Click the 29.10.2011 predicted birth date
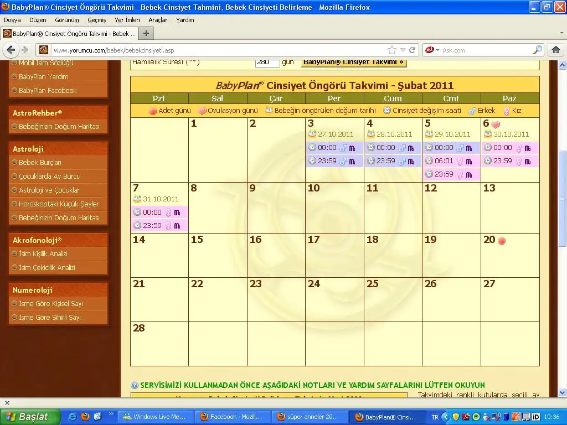 [x=452, y=134]
